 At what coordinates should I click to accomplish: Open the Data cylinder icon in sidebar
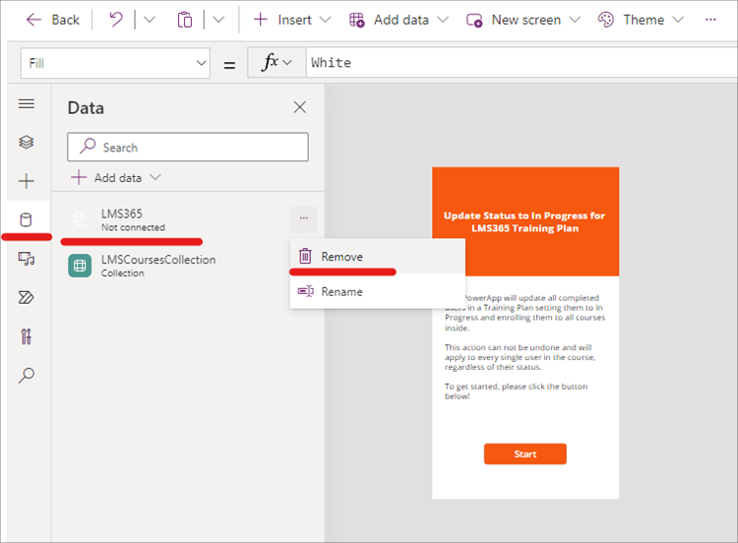[27, 219]
